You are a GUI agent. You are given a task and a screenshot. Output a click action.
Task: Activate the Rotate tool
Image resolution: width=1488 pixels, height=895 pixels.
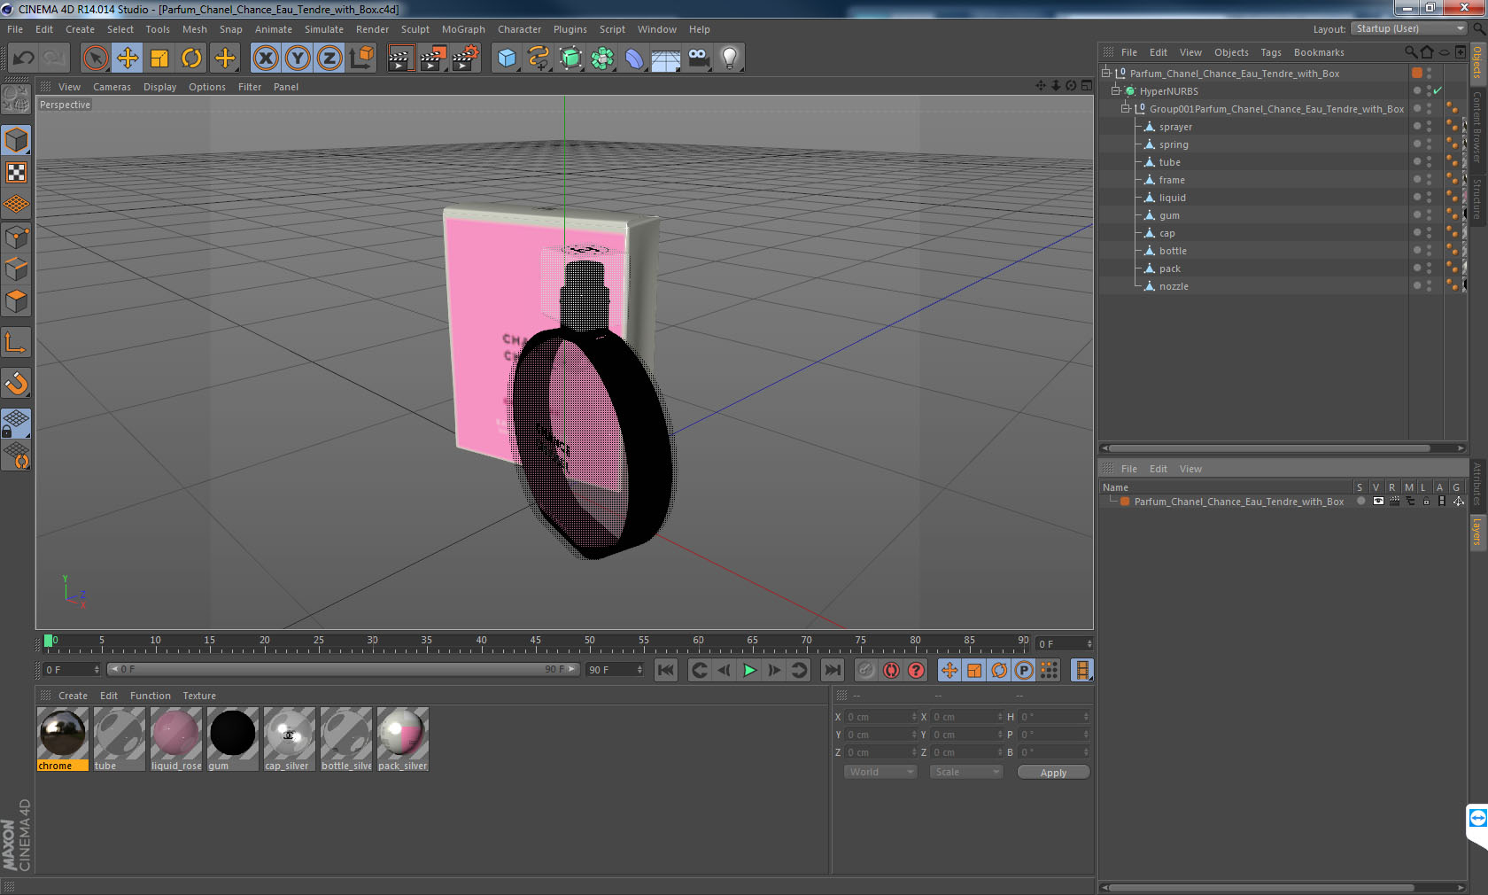(x=191, y=58)
